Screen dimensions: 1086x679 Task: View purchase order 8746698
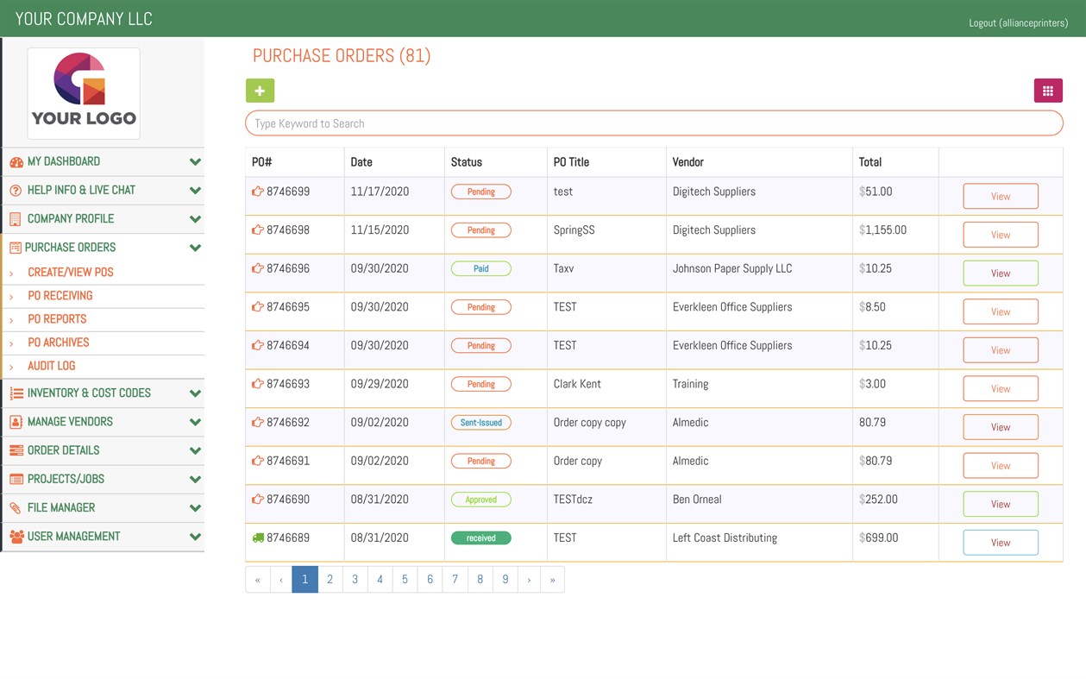tap(1000, 234)
